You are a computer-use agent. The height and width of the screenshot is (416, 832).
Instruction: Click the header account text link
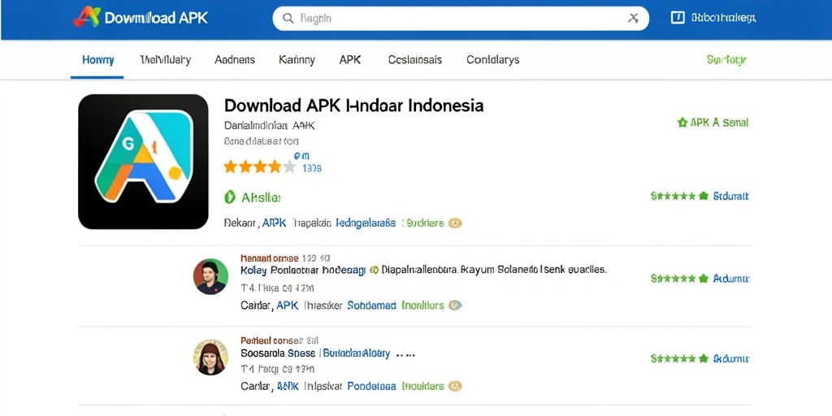[x=724, y=18]
